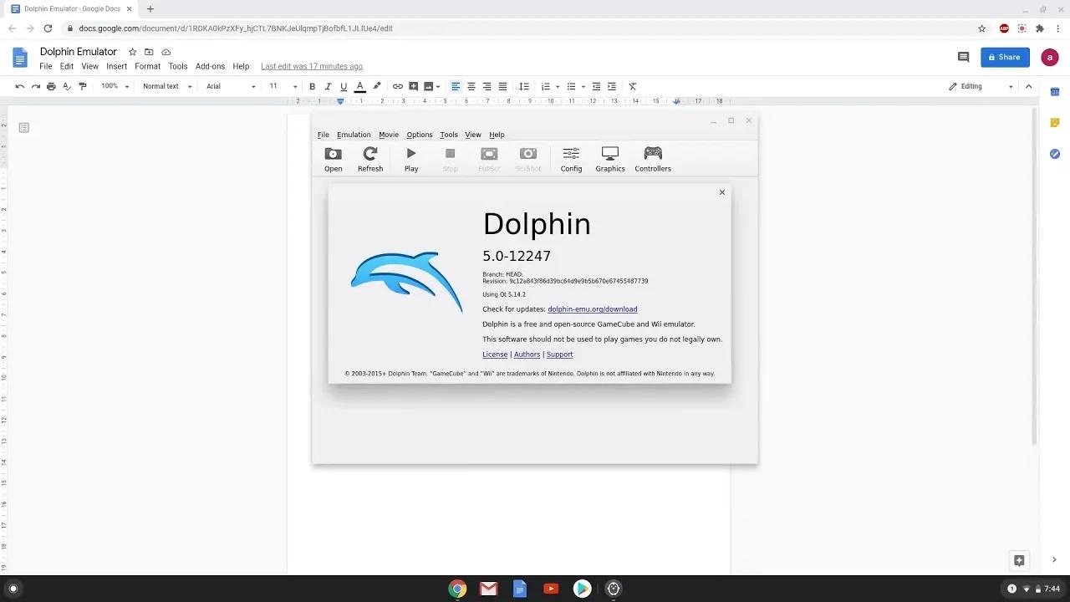Open the Add-ons menu in Google Docs
This screenshot has height=602, width=1070.
(210, 67)
